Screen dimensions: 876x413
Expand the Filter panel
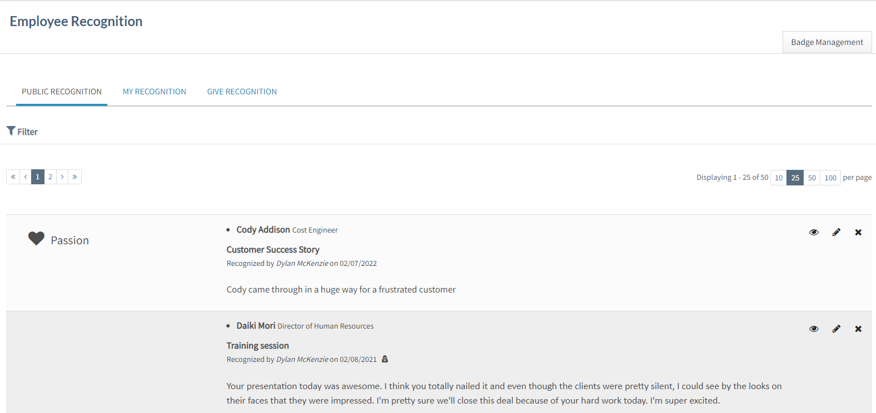pyautogui.click(x=22, y=132)
